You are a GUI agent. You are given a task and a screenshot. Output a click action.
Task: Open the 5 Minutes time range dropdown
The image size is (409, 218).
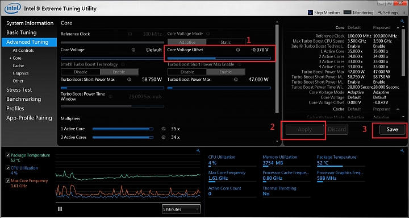[x=181, y=209]
